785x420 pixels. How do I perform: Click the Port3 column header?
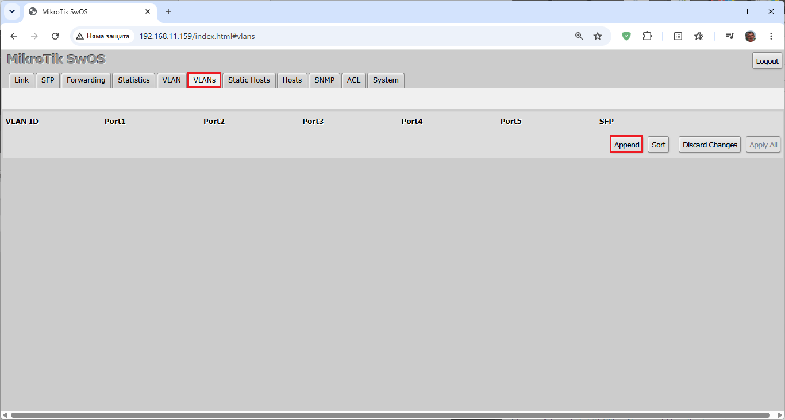pyautogui.click(x=313, y=122)
